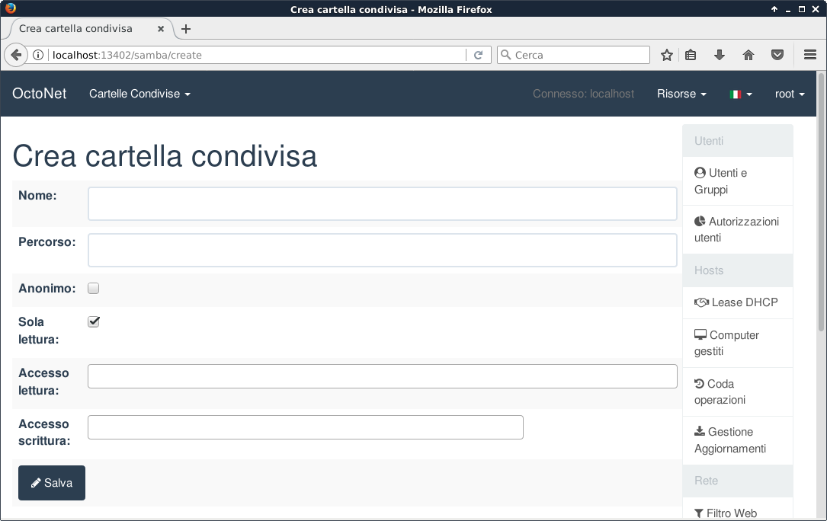827x521 pixels.
Task: Focus the Nome input field
Action: coord(383,203)
